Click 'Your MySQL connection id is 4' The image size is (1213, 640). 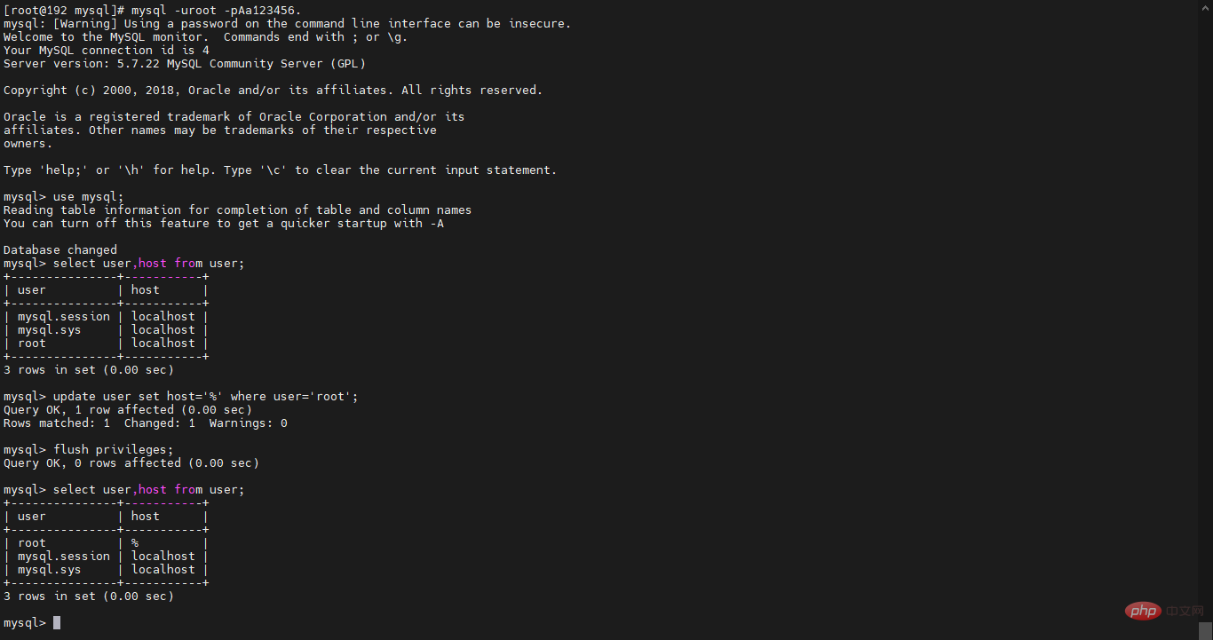[x=107, y=51]
